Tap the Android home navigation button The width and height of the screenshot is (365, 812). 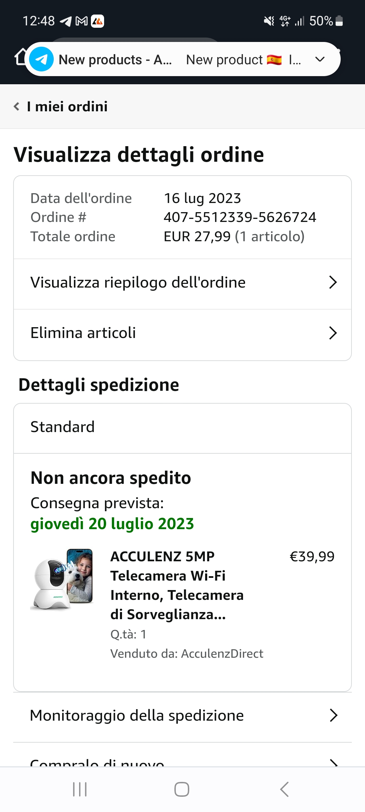coord(182,789)
